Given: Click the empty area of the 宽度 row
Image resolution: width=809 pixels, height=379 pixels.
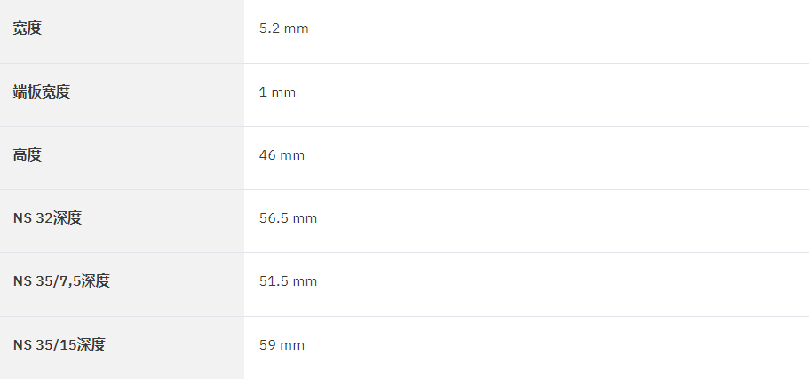Looking at the screenshot, I should [x=557, y=31].
